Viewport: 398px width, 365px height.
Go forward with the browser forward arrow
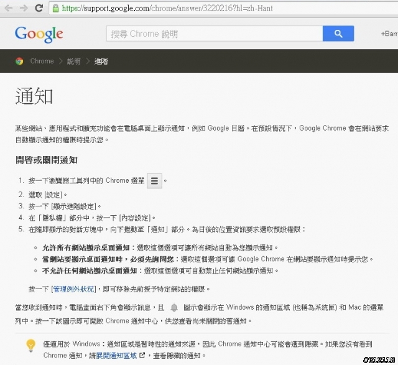(24, 8)
